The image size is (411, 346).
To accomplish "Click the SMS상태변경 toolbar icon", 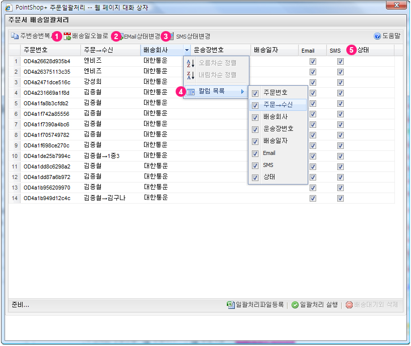I will coord(171,36).
